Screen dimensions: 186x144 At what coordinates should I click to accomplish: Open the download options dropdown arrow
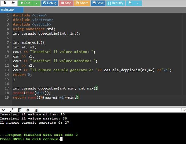pyautogui.click(x=138, y=3)
